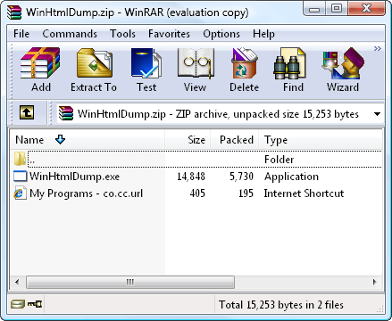Viewport: 392px width, 321px height.
Task: Show more toolbar buttons via the chevron
Action: tap(378, 48)
